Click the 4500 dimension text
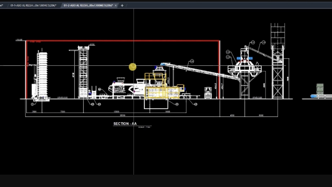 point(232,115)
